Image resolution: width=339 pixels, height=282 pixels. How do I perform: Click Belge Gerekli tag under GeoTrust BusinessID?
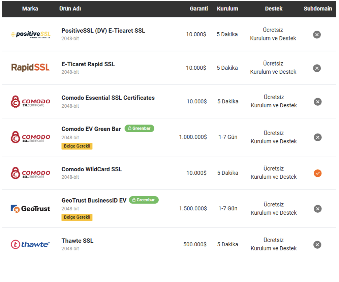click(77, 217)
